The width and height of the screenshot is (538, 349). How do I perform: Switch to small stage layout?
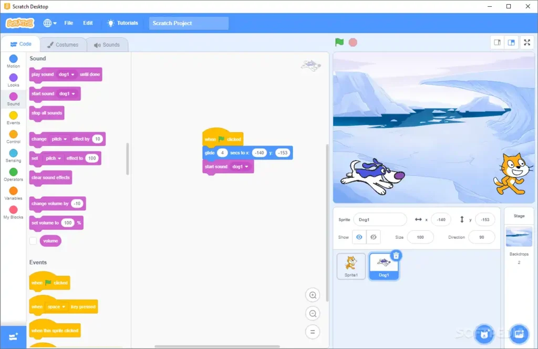(x=497, y=43)
